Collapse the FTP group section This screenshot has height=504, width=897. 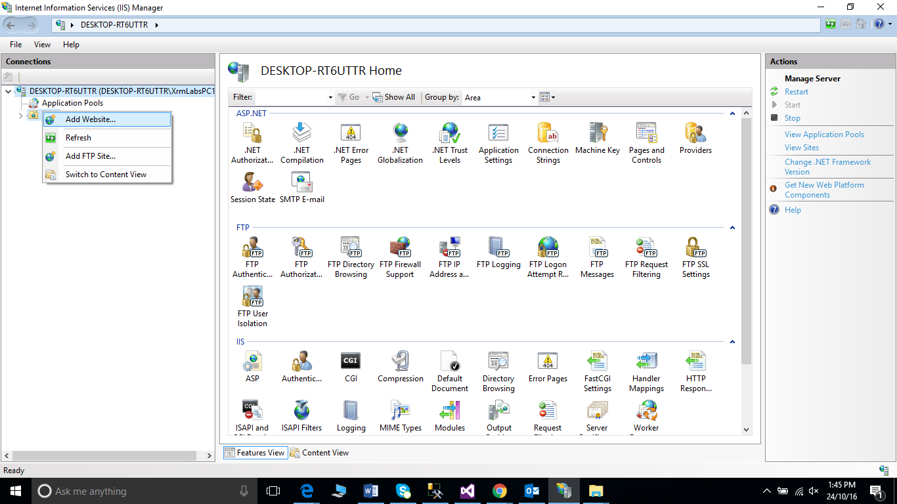(x=732, y=228)
